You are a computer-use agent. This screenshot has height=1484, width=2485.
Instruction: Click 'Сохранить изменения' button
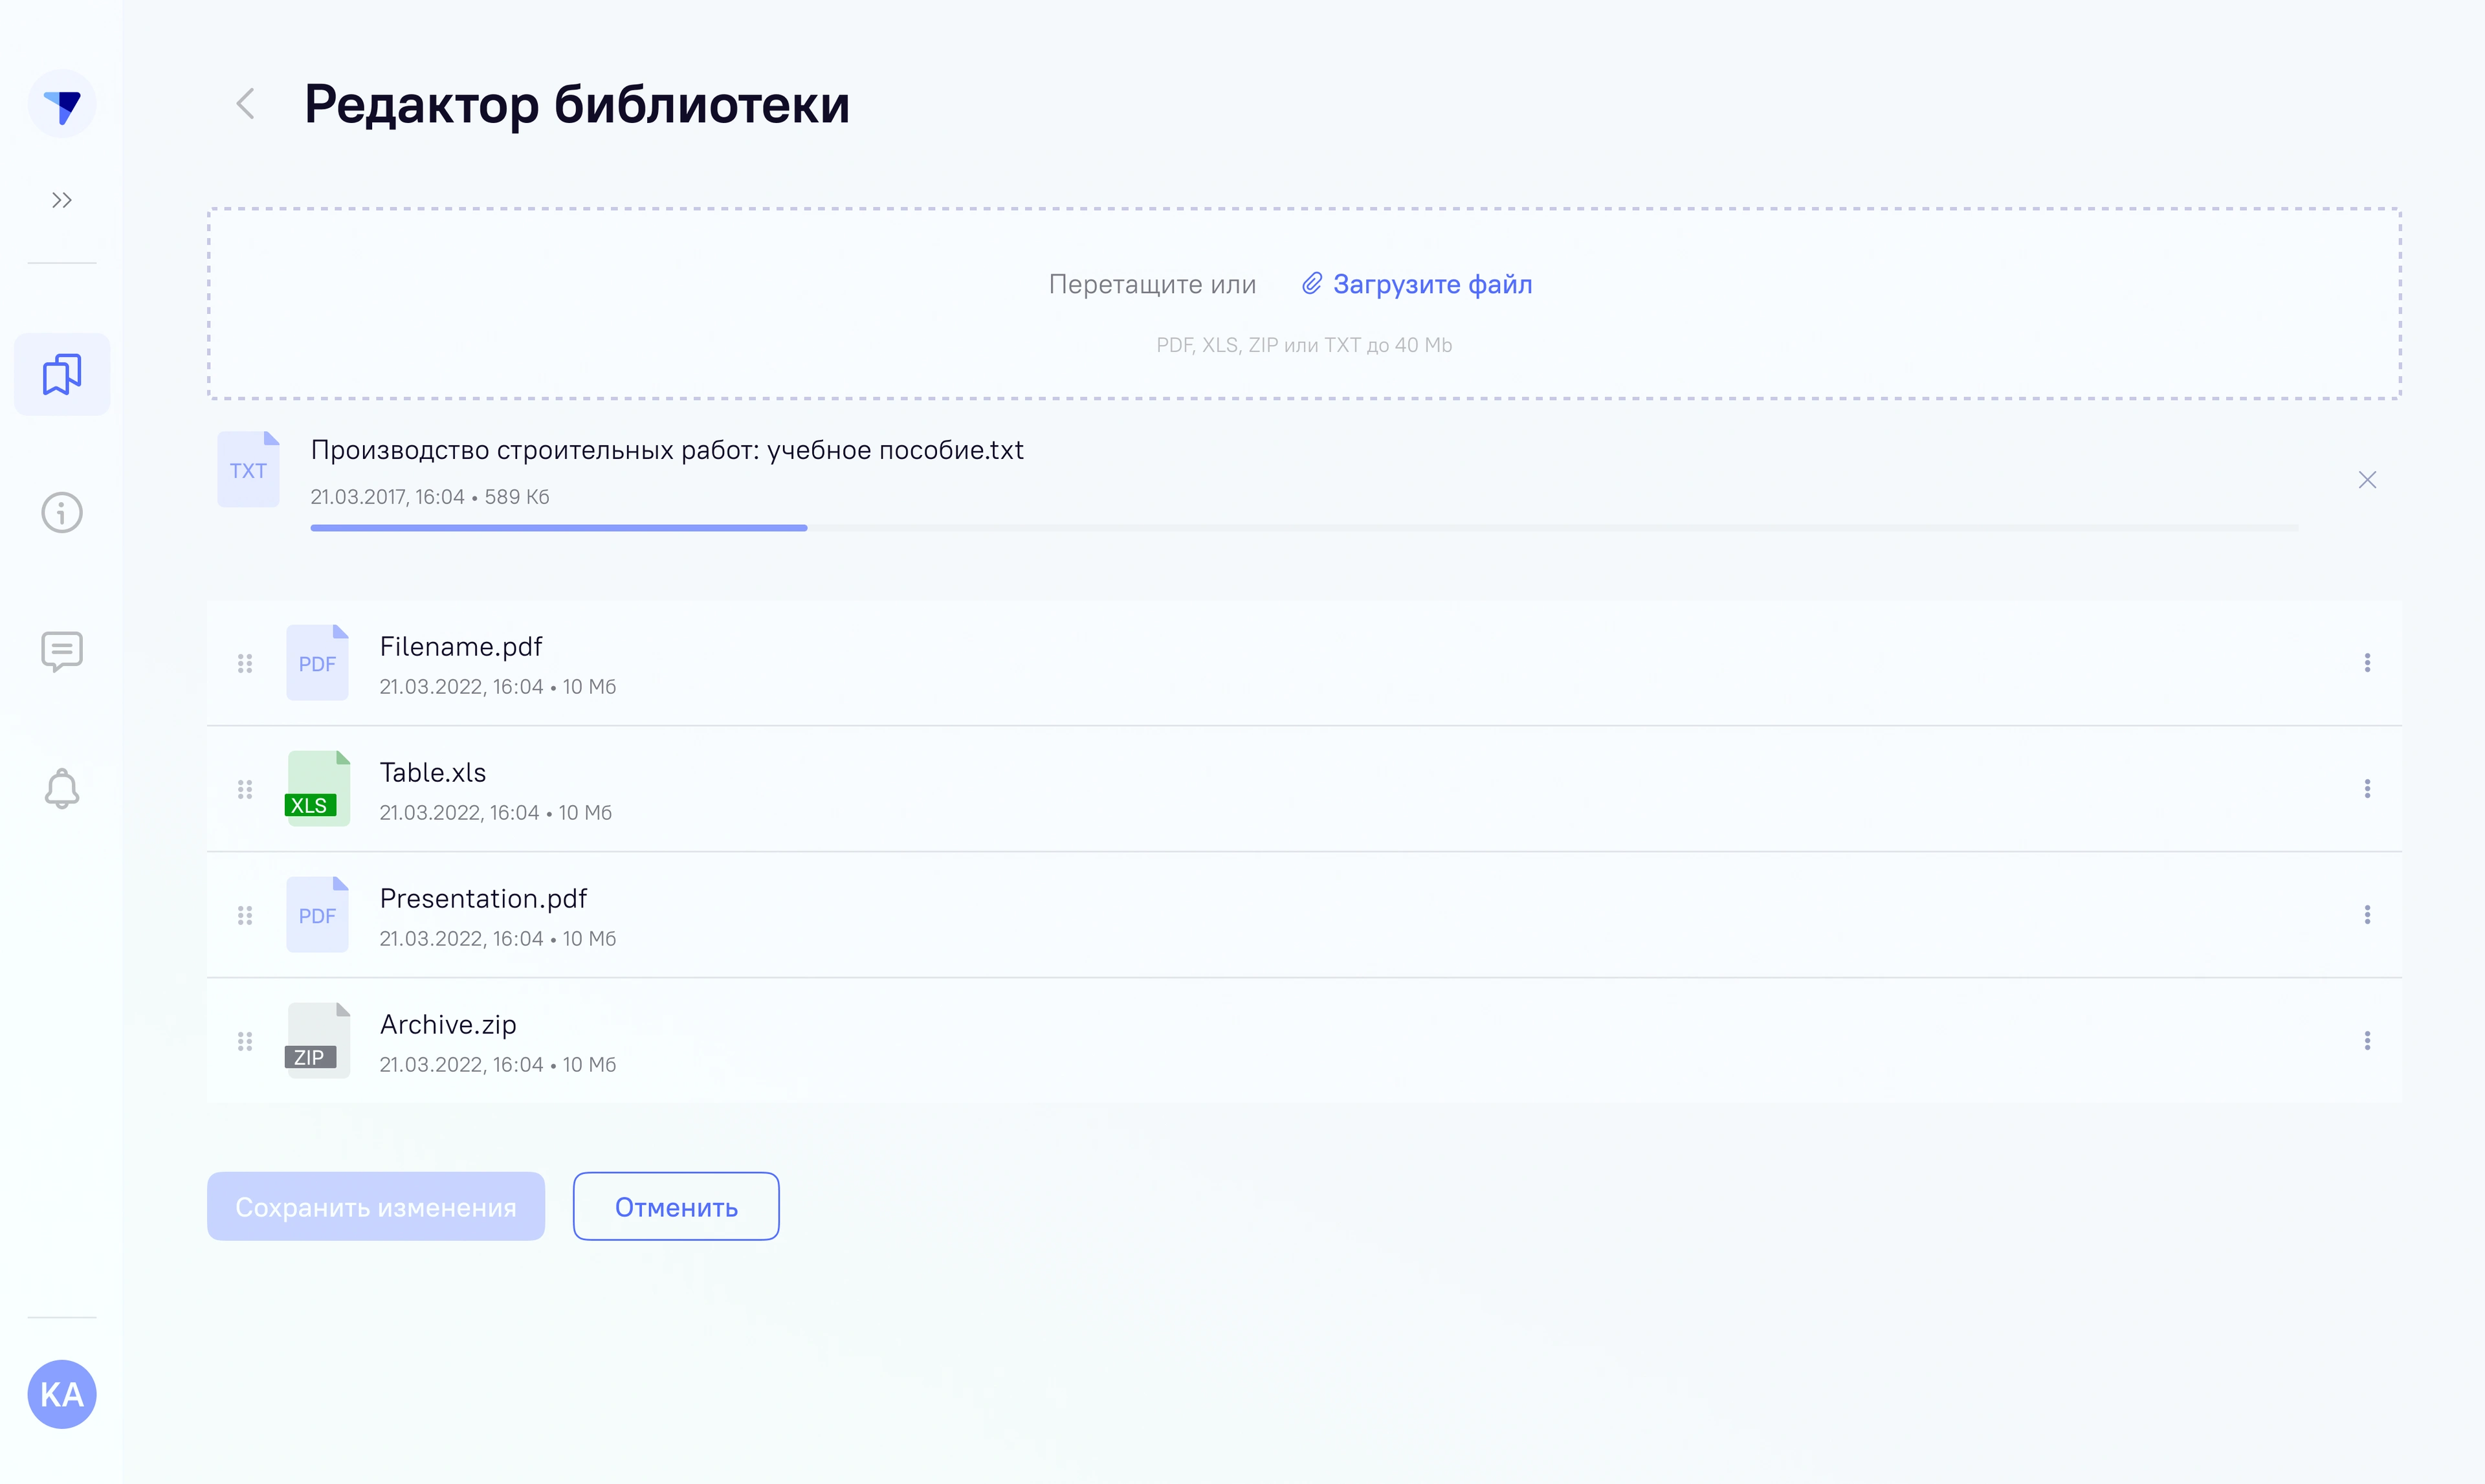click(x=376, y=1207)
